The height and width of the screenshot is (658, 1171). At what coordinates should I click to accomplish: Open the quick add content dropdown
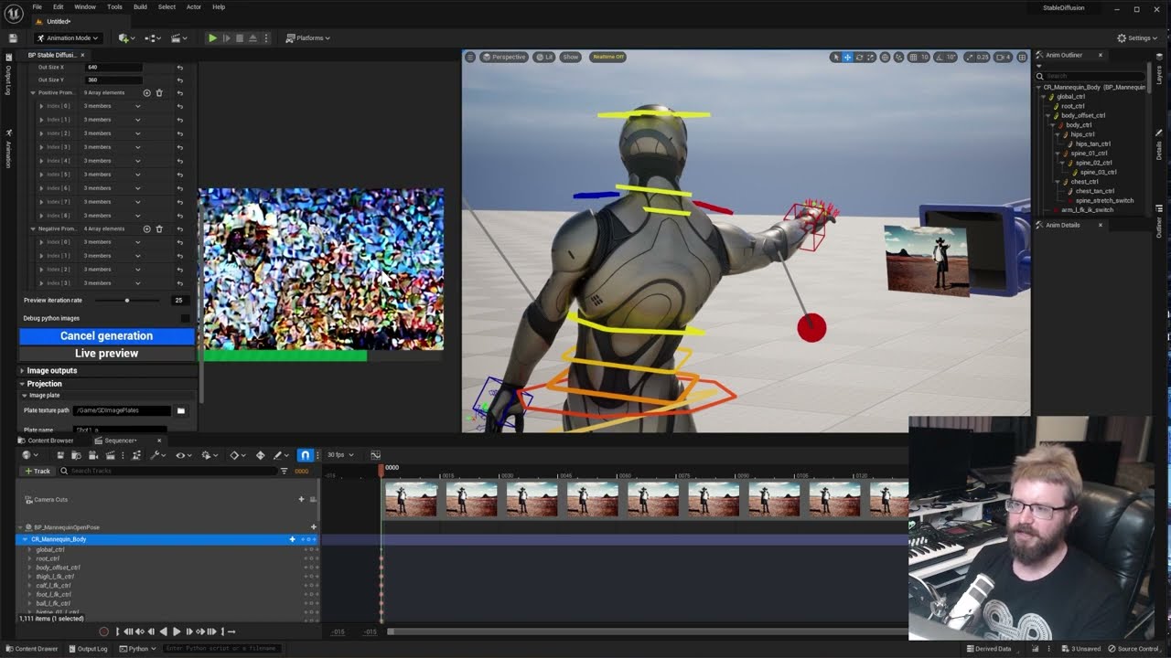tap(126, 38)
